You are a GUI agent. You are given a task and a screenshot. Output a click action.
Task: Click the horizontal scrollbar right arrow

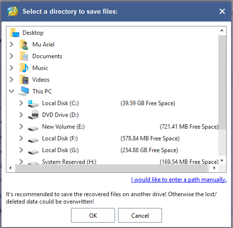tap(214, 168)
